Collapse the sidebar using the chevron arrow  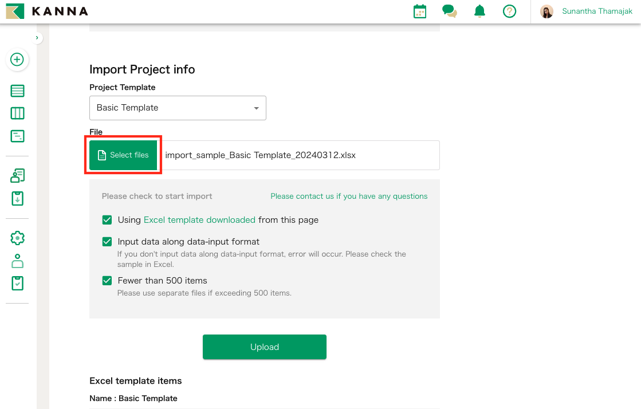37,37
